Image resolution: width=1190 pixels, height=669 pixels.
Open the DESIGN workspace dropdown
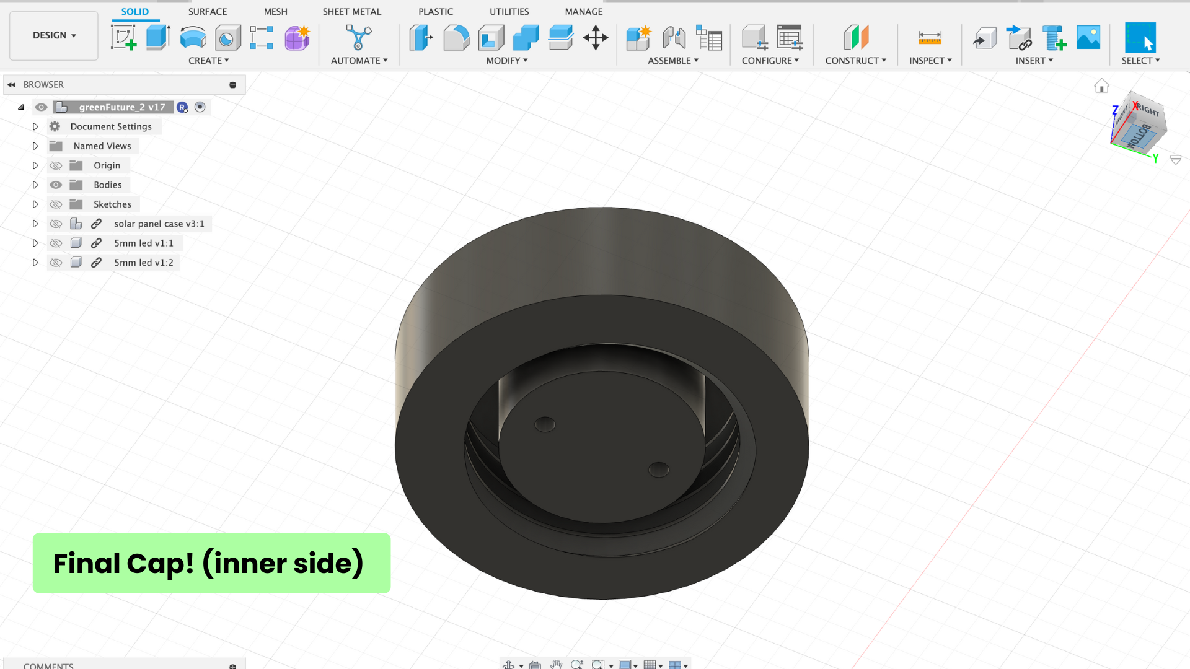tap(54, 35)
